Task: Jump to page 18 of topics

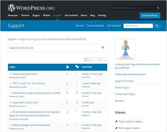Action: 100,60
